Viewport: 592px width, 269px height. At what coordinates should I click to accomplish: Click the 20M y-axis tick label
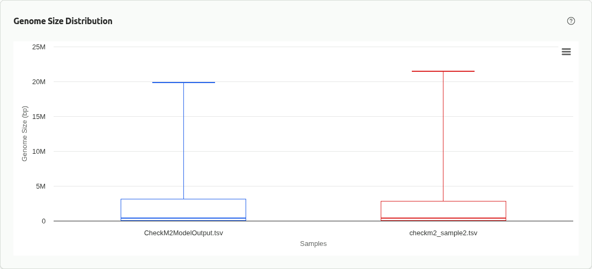click(39, 82)
